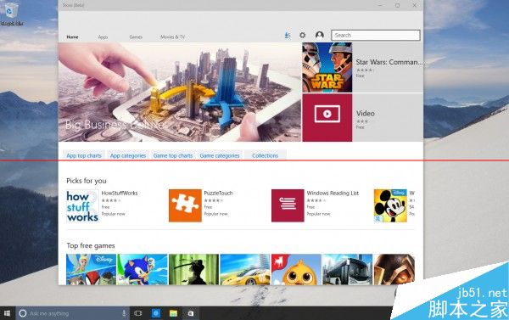This screenshot has height=320, width=509.
Task: Open Store settings gear icon
Action: tap(303, 35)
